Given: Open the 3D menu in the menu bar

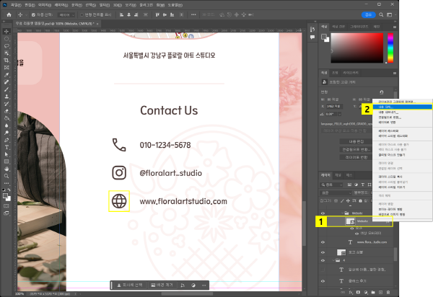Looking at the screenshot, I should [x=118, y=5].
